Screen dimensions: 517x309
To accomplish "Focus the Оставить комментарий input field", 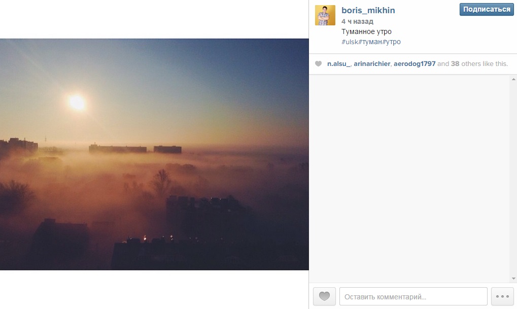I will click(x=413, y=296).
